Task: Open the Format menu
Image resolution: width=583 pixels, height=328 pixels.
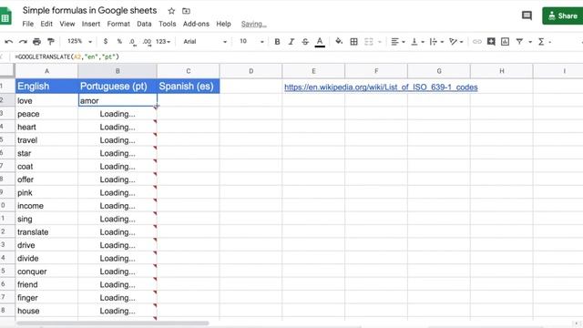Action: pyautogui.click(x=118, y=24)
